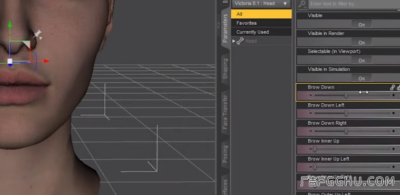
Task: Click the Brow Down property label
Action: pyautogui.click(x=321, y=87)
